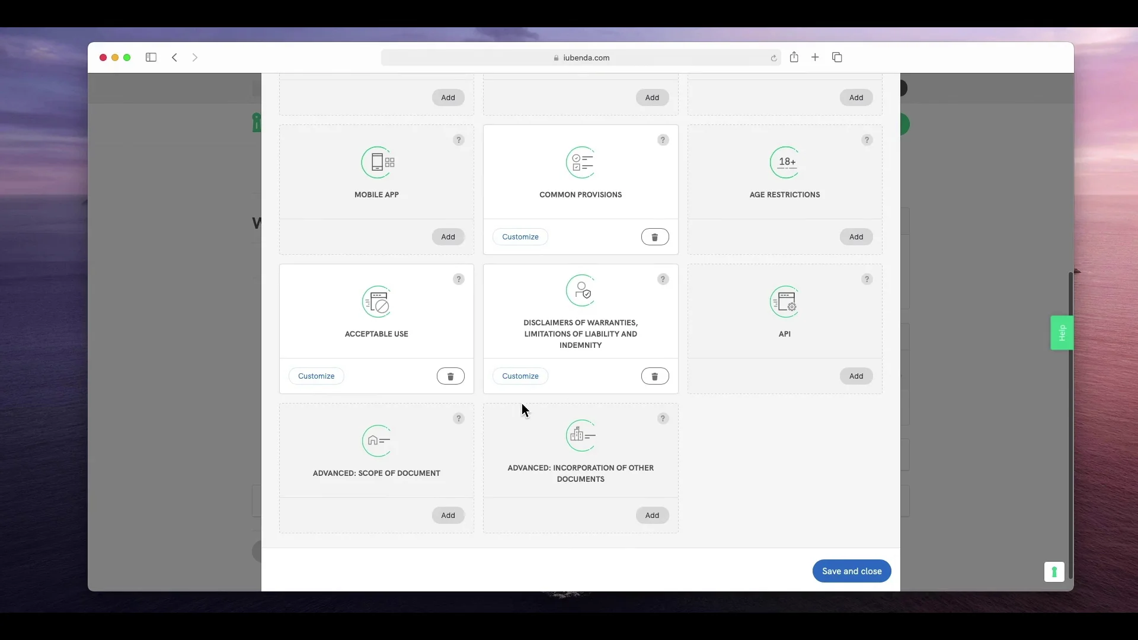The height and width of the screenshot is (640, 1138).
Task: Open Safari Share toolbar icon
Action: coord(794,57)
